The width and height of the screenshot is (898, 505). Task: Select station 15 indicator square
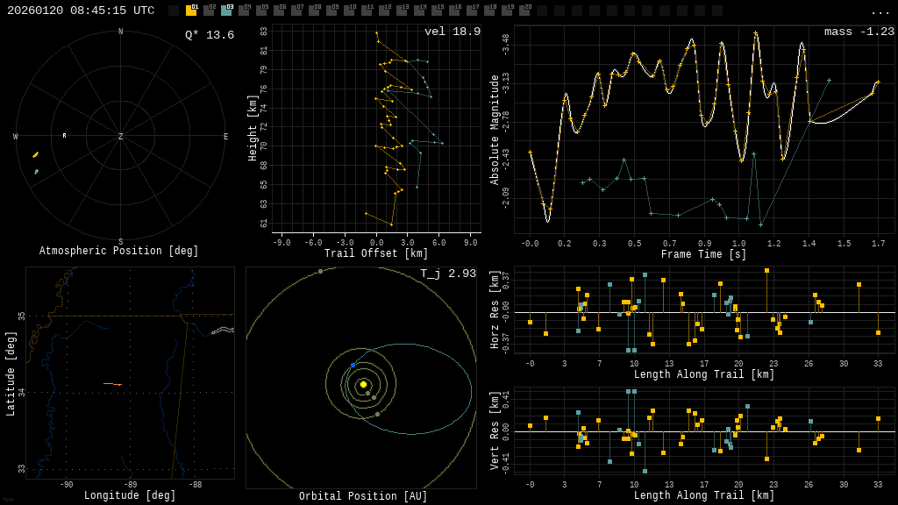[x=437, y=11]
